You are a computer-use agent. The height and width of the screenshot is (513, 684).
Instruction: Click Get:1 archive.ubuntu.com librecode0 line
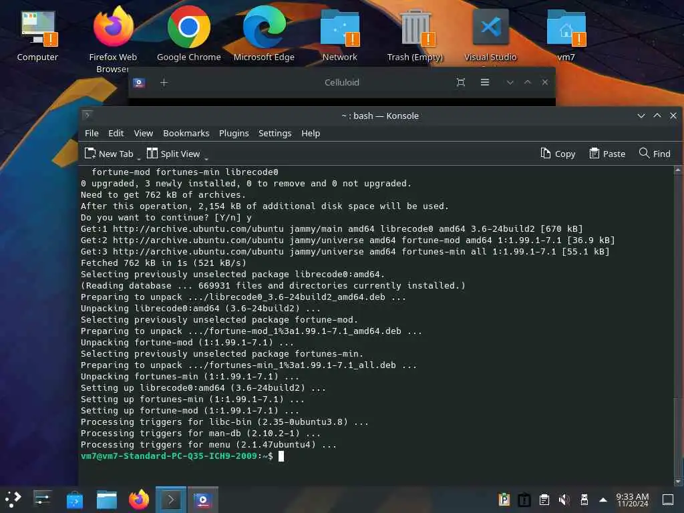[x=332, y=229]
